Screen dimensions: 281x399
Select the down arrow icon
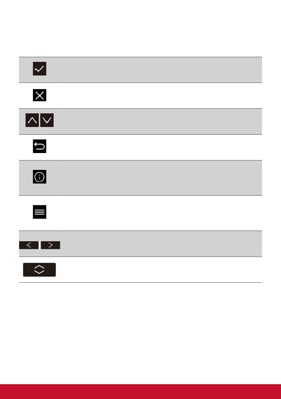[x=47, y=120]
